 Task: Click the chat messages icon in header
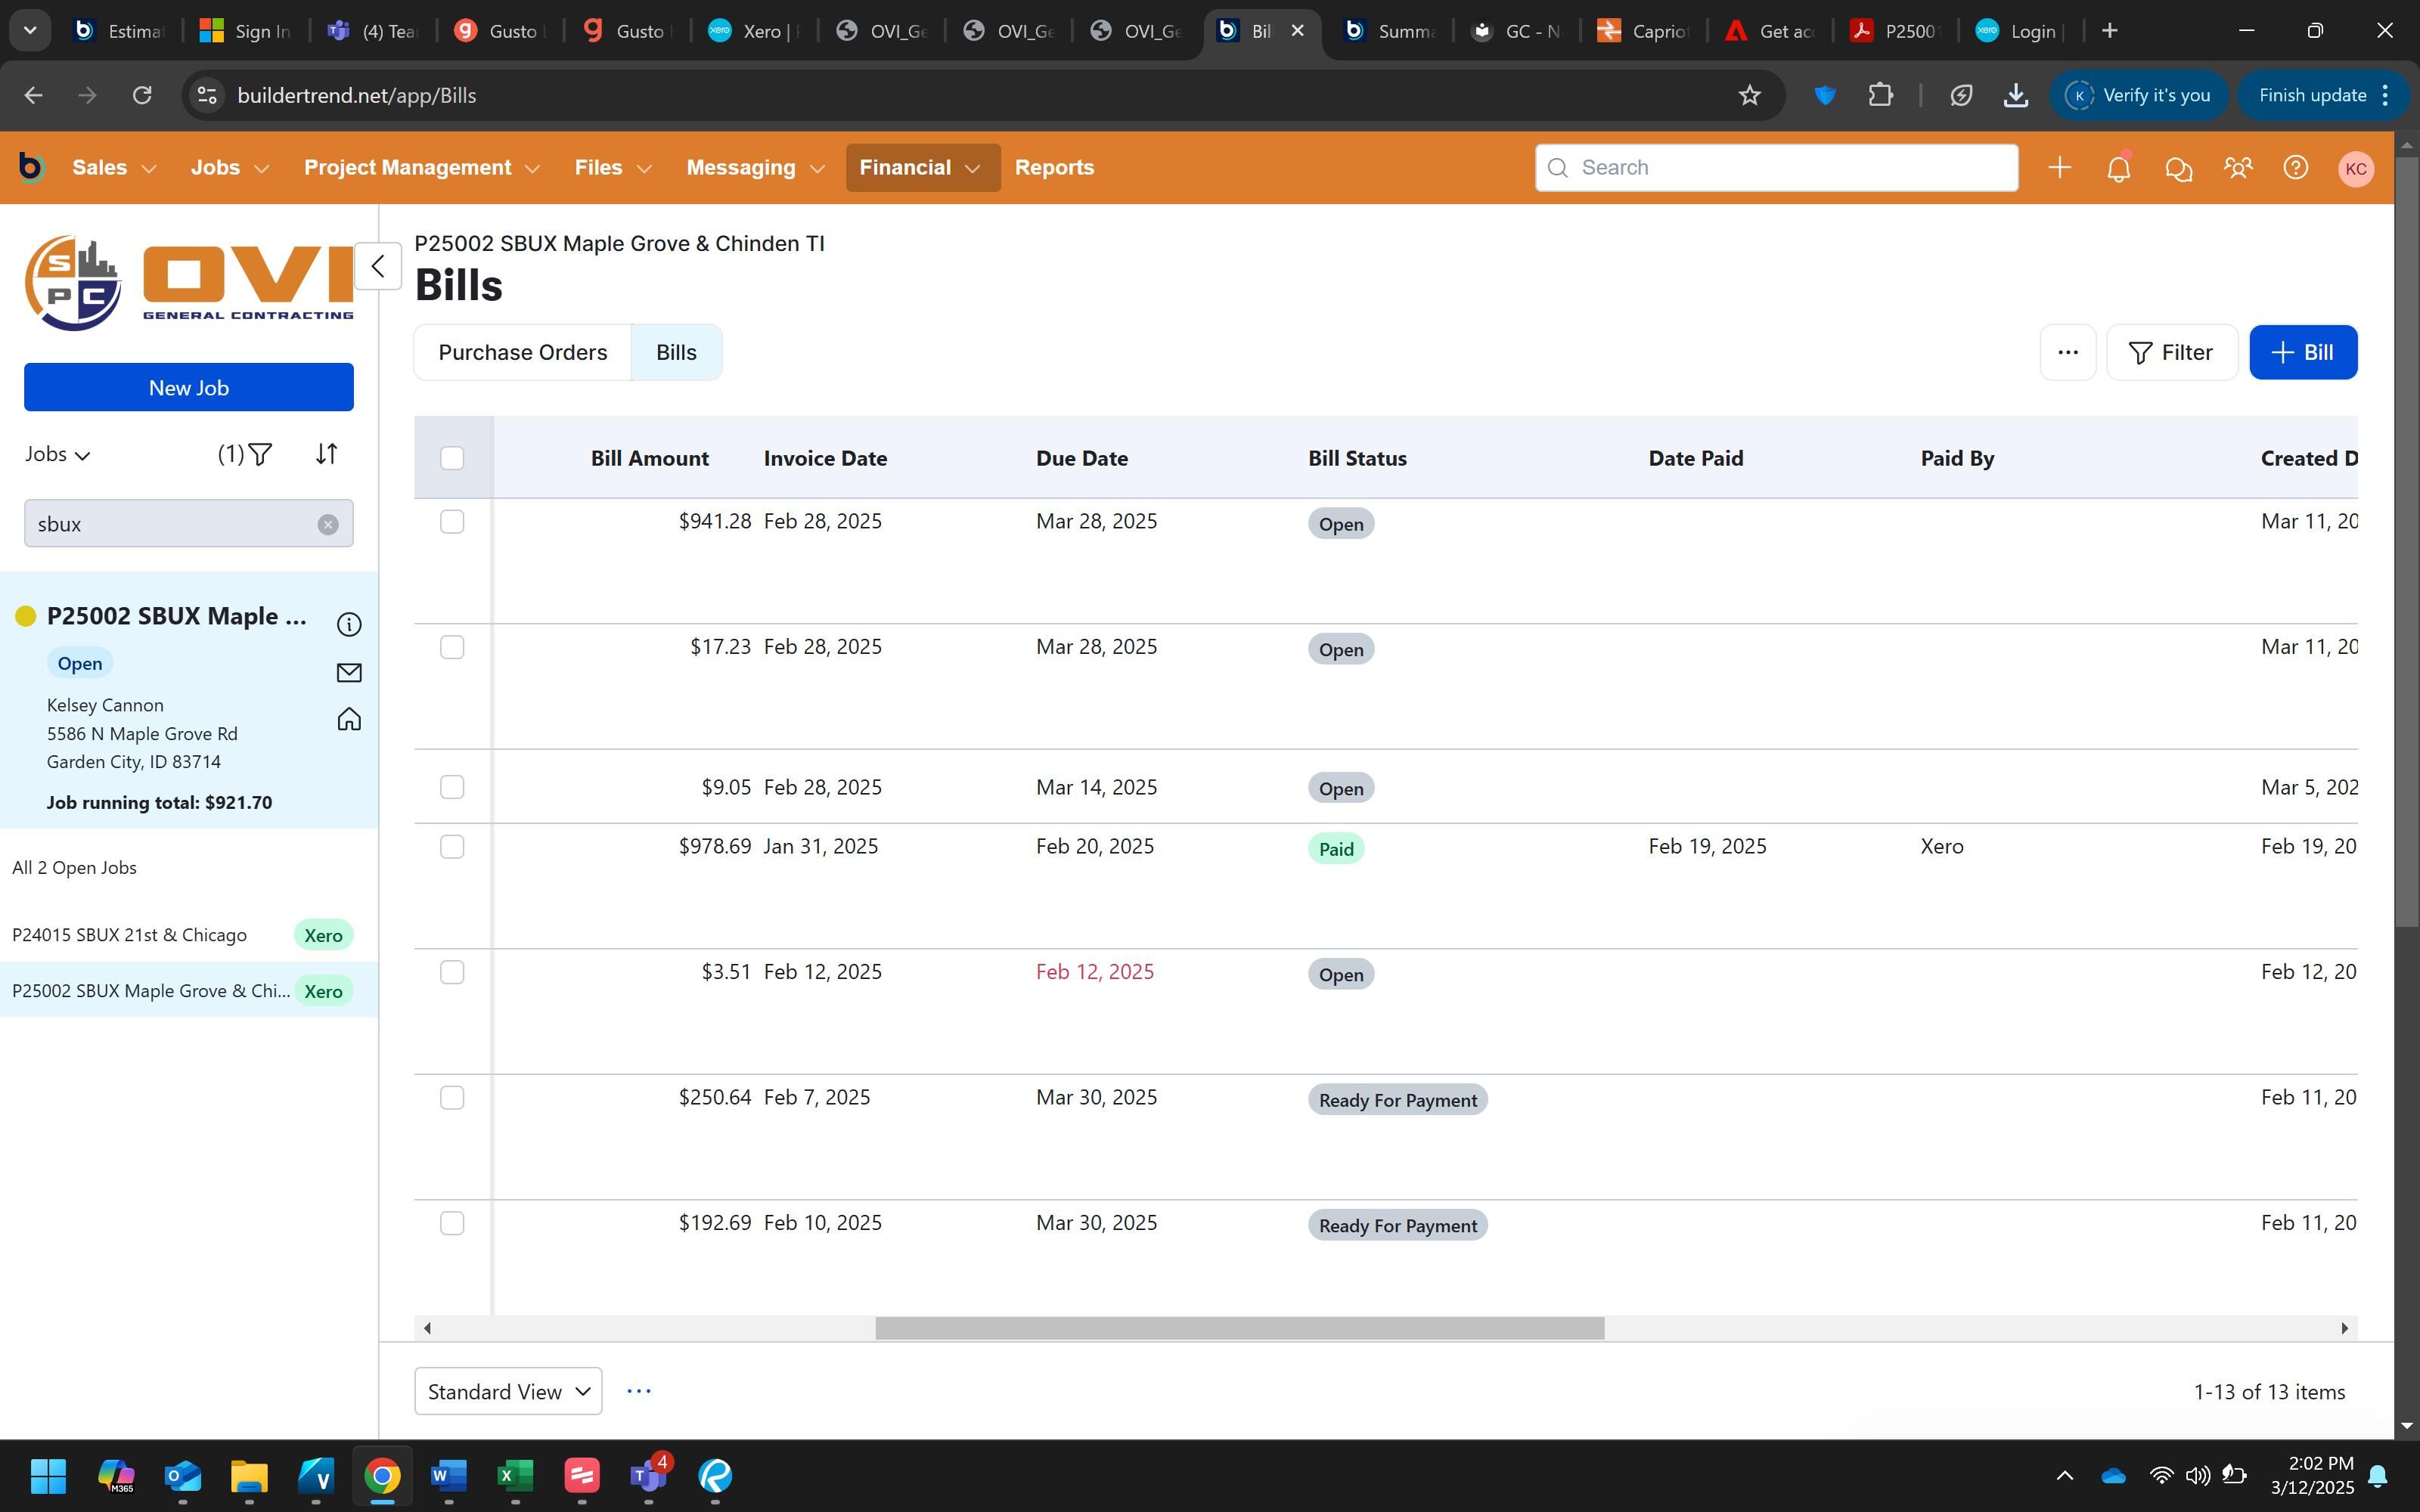[x=2178, y=168]
